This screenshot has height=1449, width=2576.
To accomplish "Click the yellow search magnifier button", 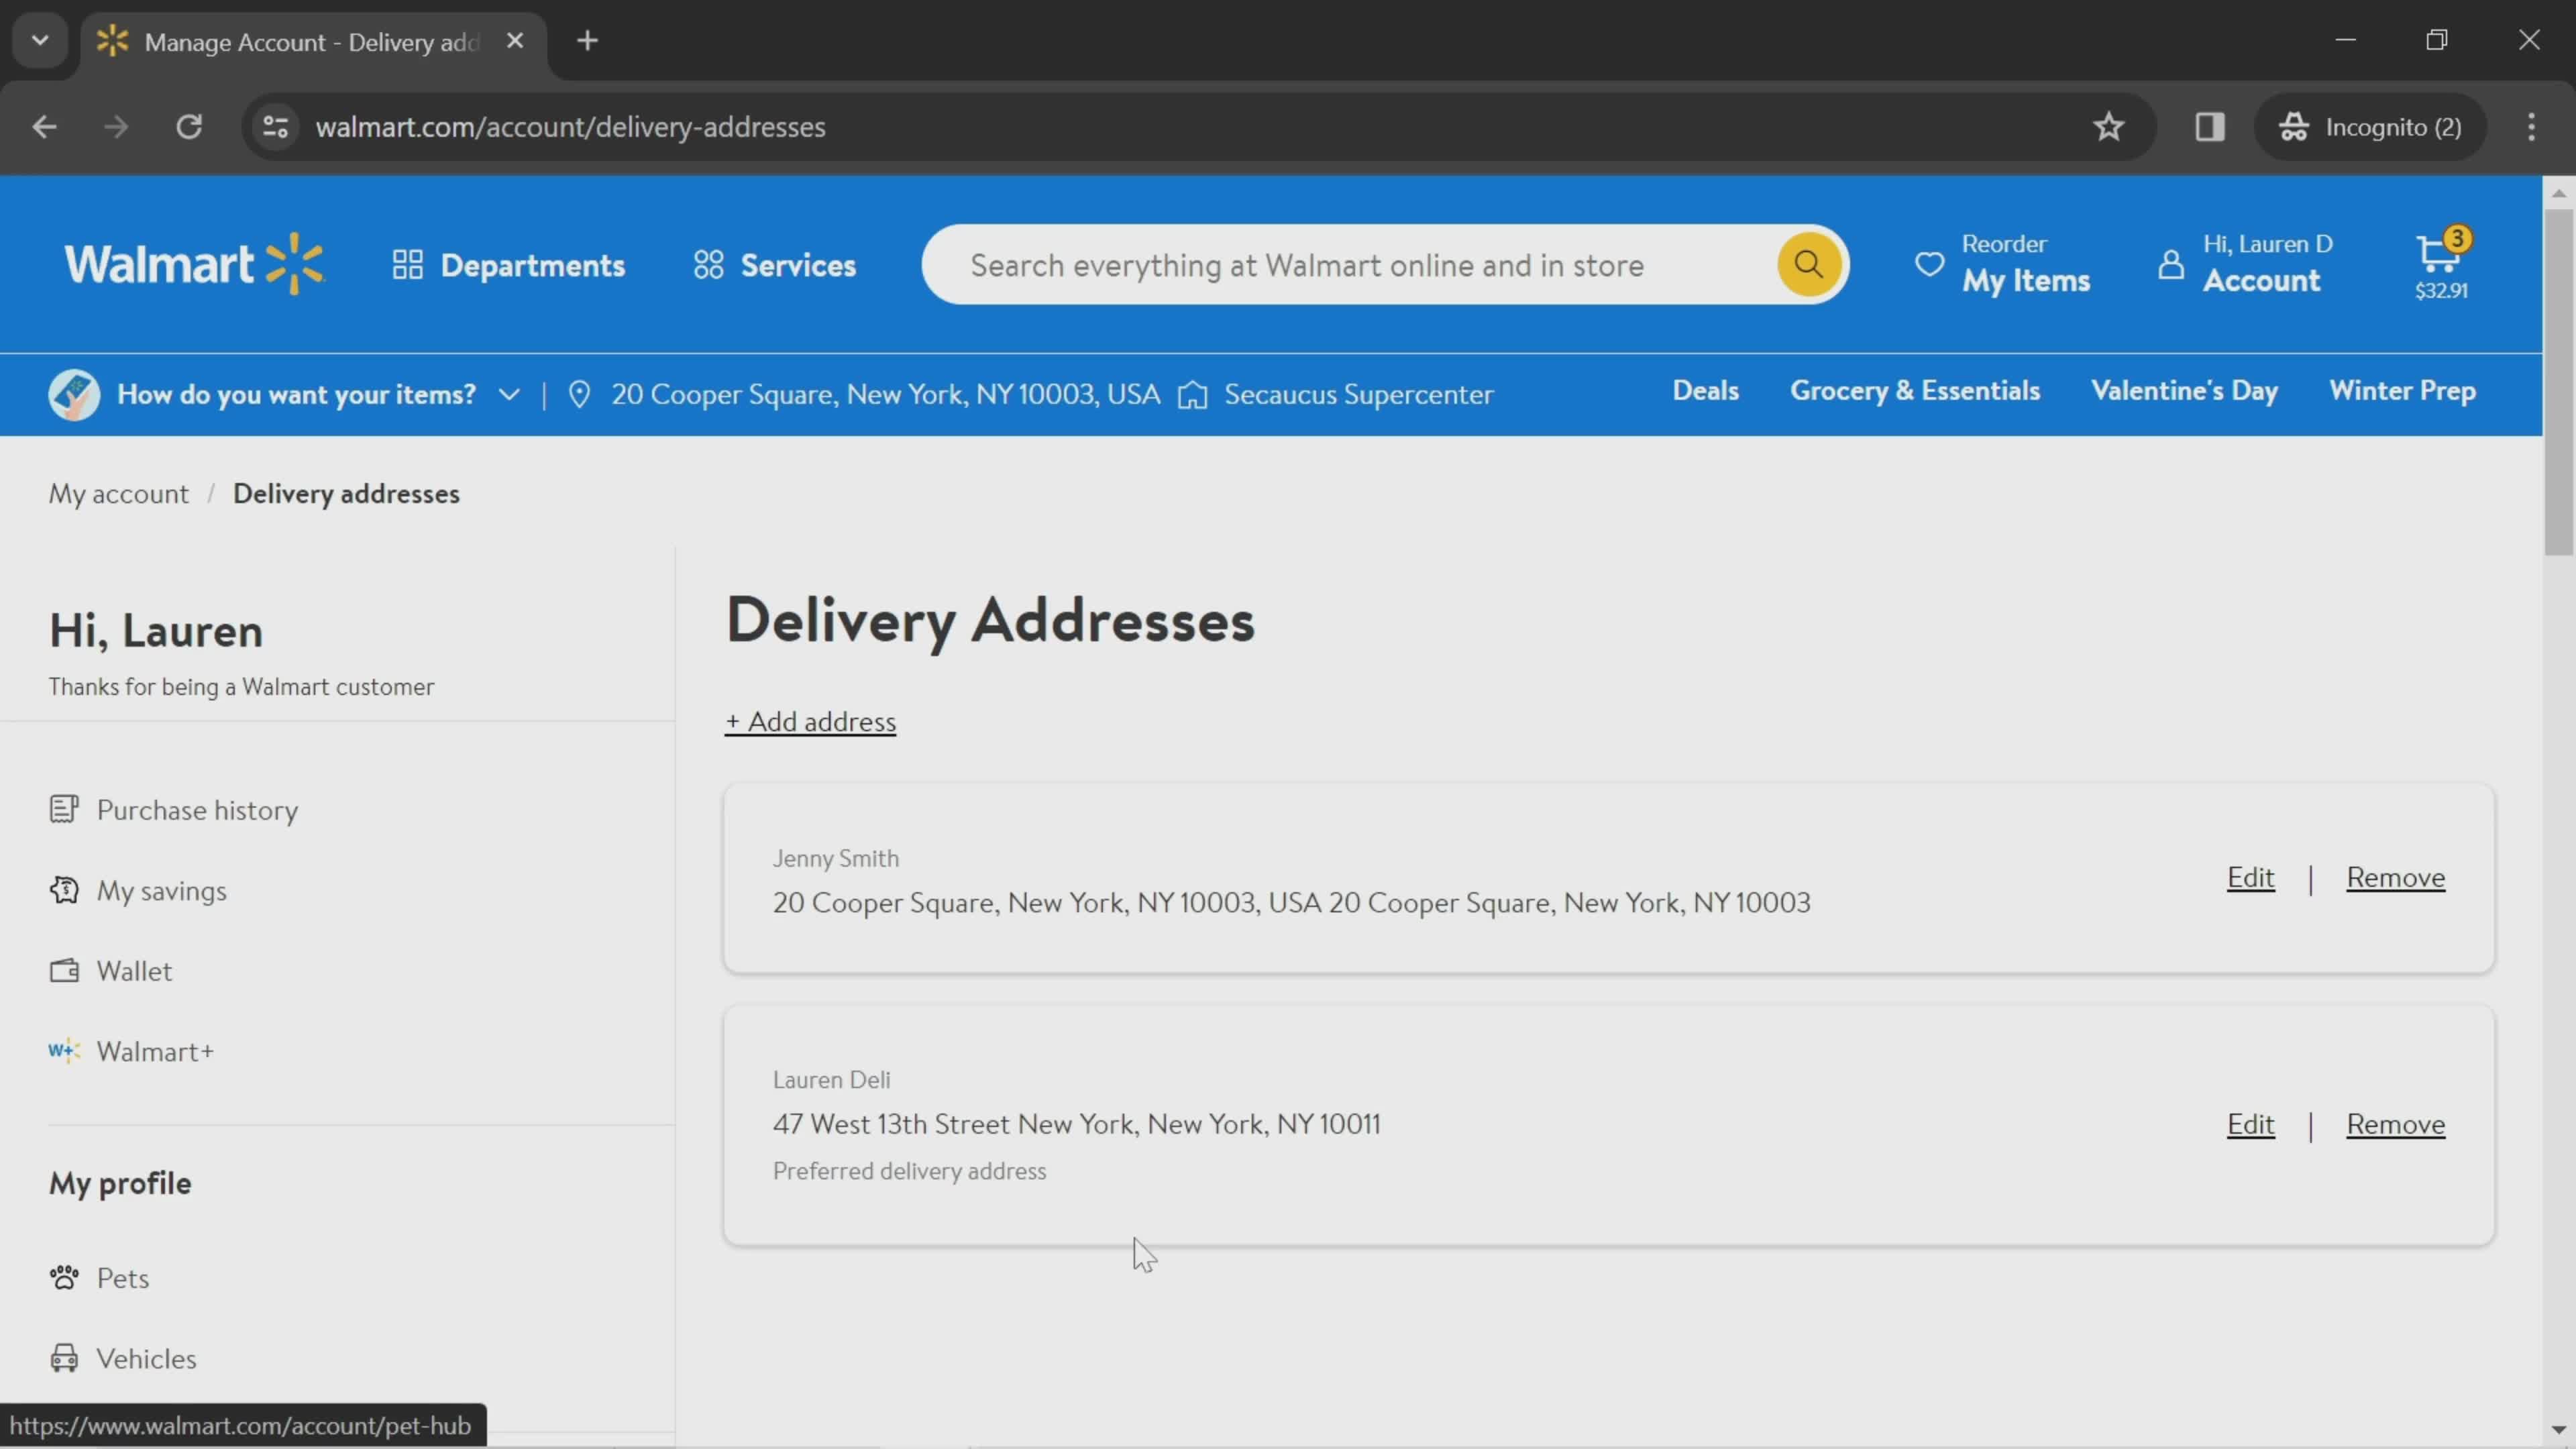I will click(x=1808, y=264).
